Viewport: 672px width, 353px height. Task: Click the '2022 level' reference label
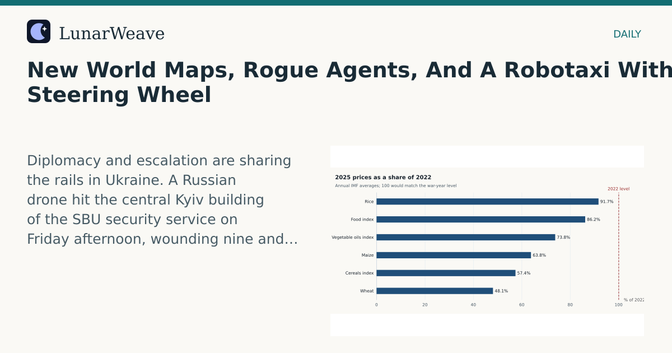618,189
